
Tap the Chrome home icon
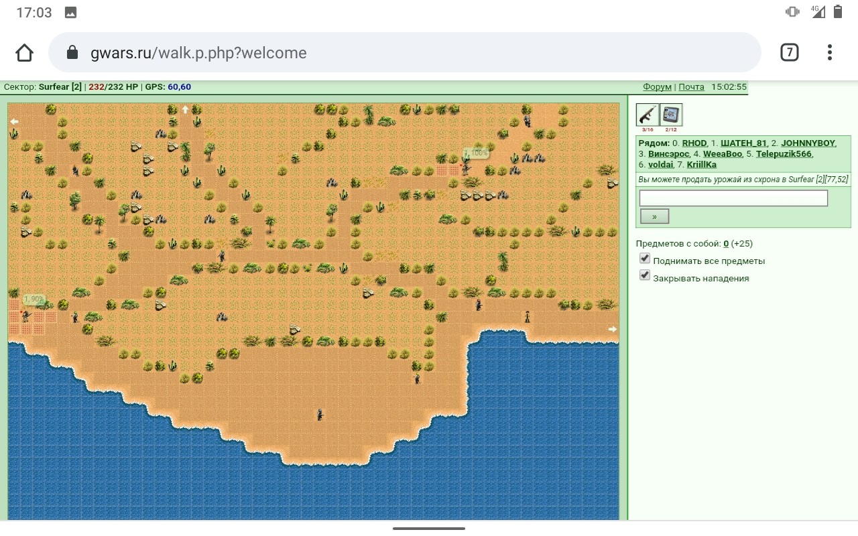(x=24, y=53)
